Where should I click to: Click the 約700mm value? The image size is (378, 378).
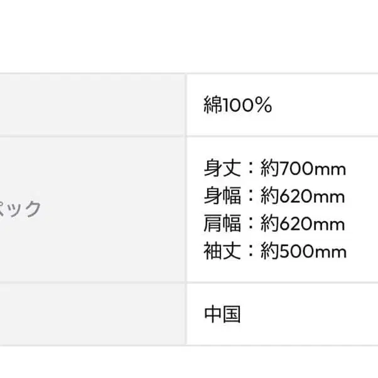pyautogui.click(x=303, y=169)
